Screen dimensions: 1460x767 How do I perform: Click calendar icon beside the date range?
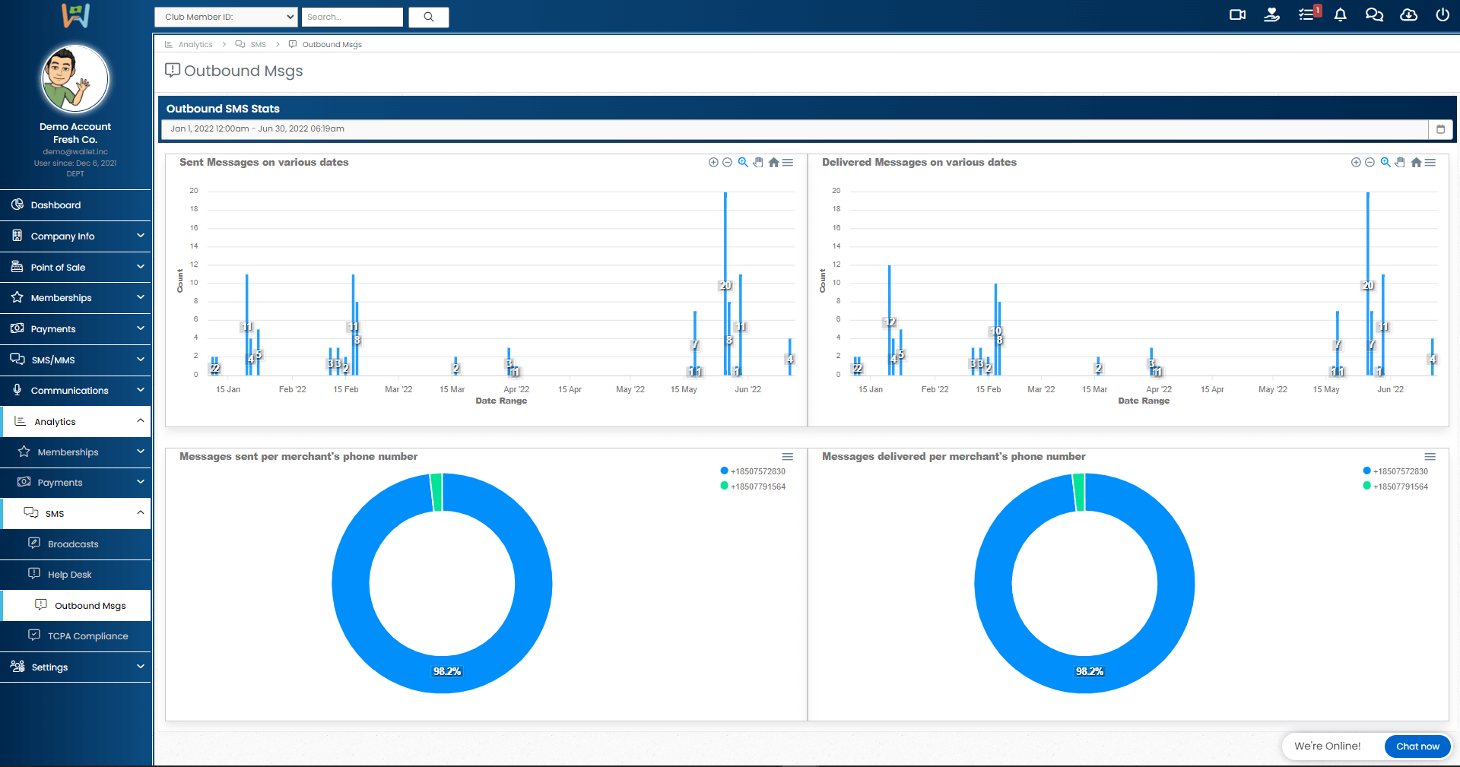pos(1440,129)
